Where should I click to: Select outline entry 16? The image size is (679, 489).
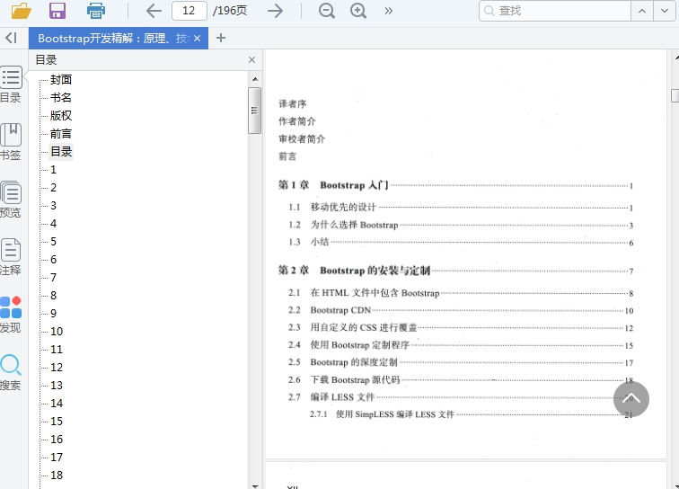(57, 440)
